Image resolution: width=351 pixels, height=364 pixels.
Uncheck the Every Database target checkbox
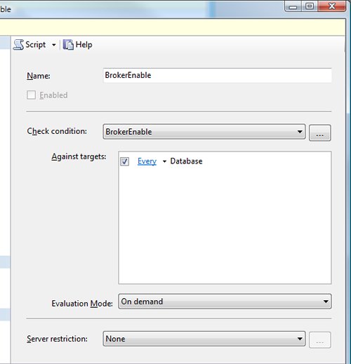pos(124,161)
